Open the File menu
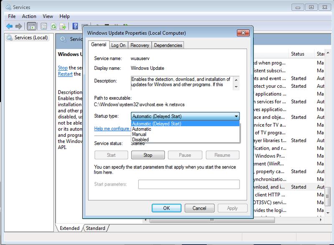The height and width of the screenshot is (245, 334). 12,16
